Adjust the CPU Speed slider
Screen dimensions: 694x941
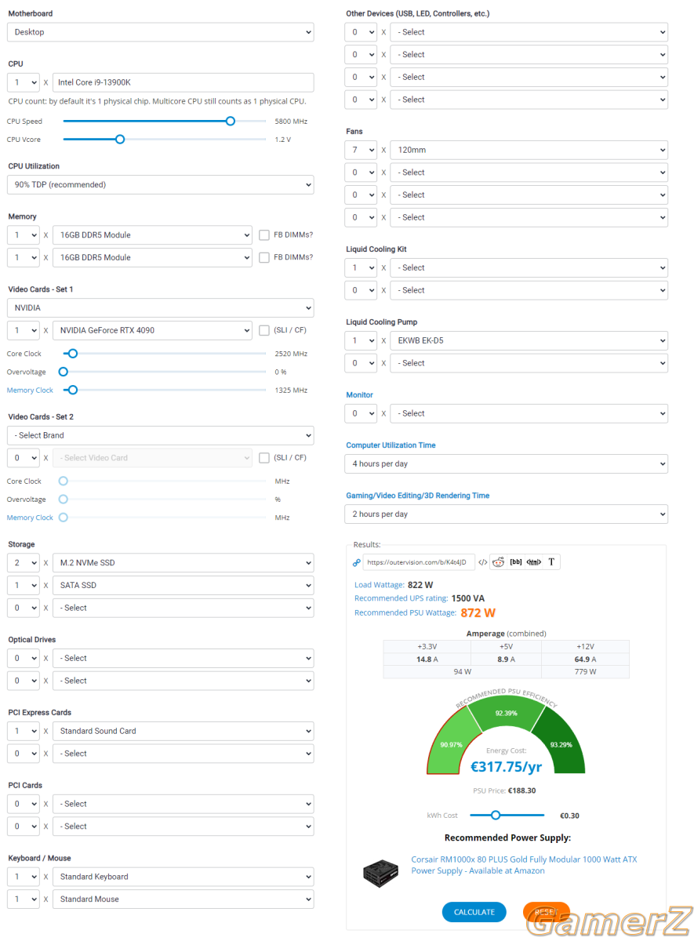point(230,122)
